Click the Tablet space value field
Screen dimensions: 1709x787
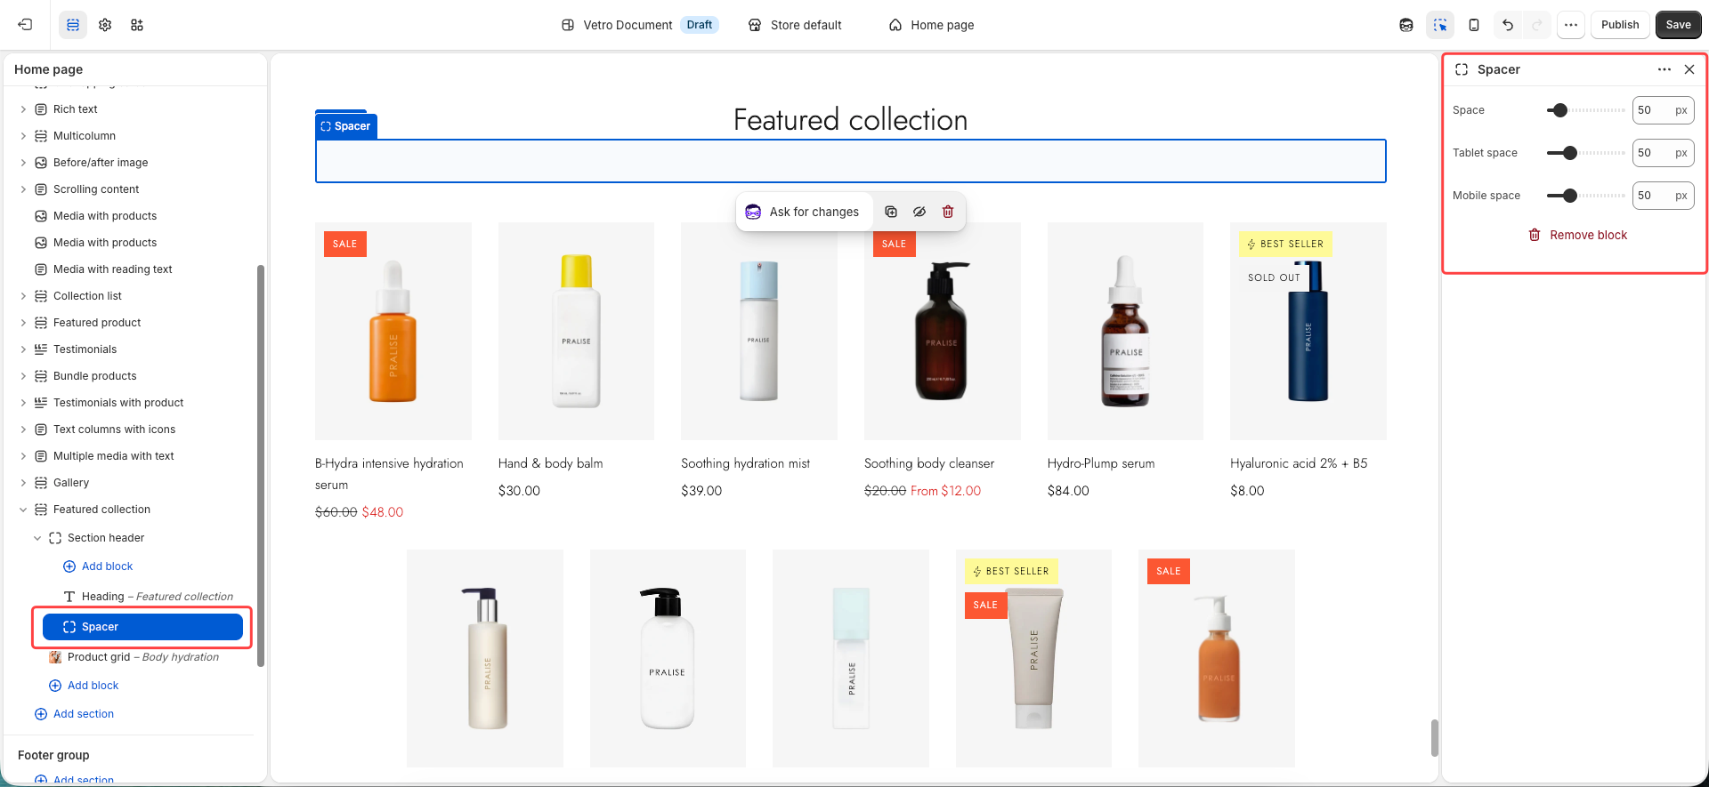1663,153
